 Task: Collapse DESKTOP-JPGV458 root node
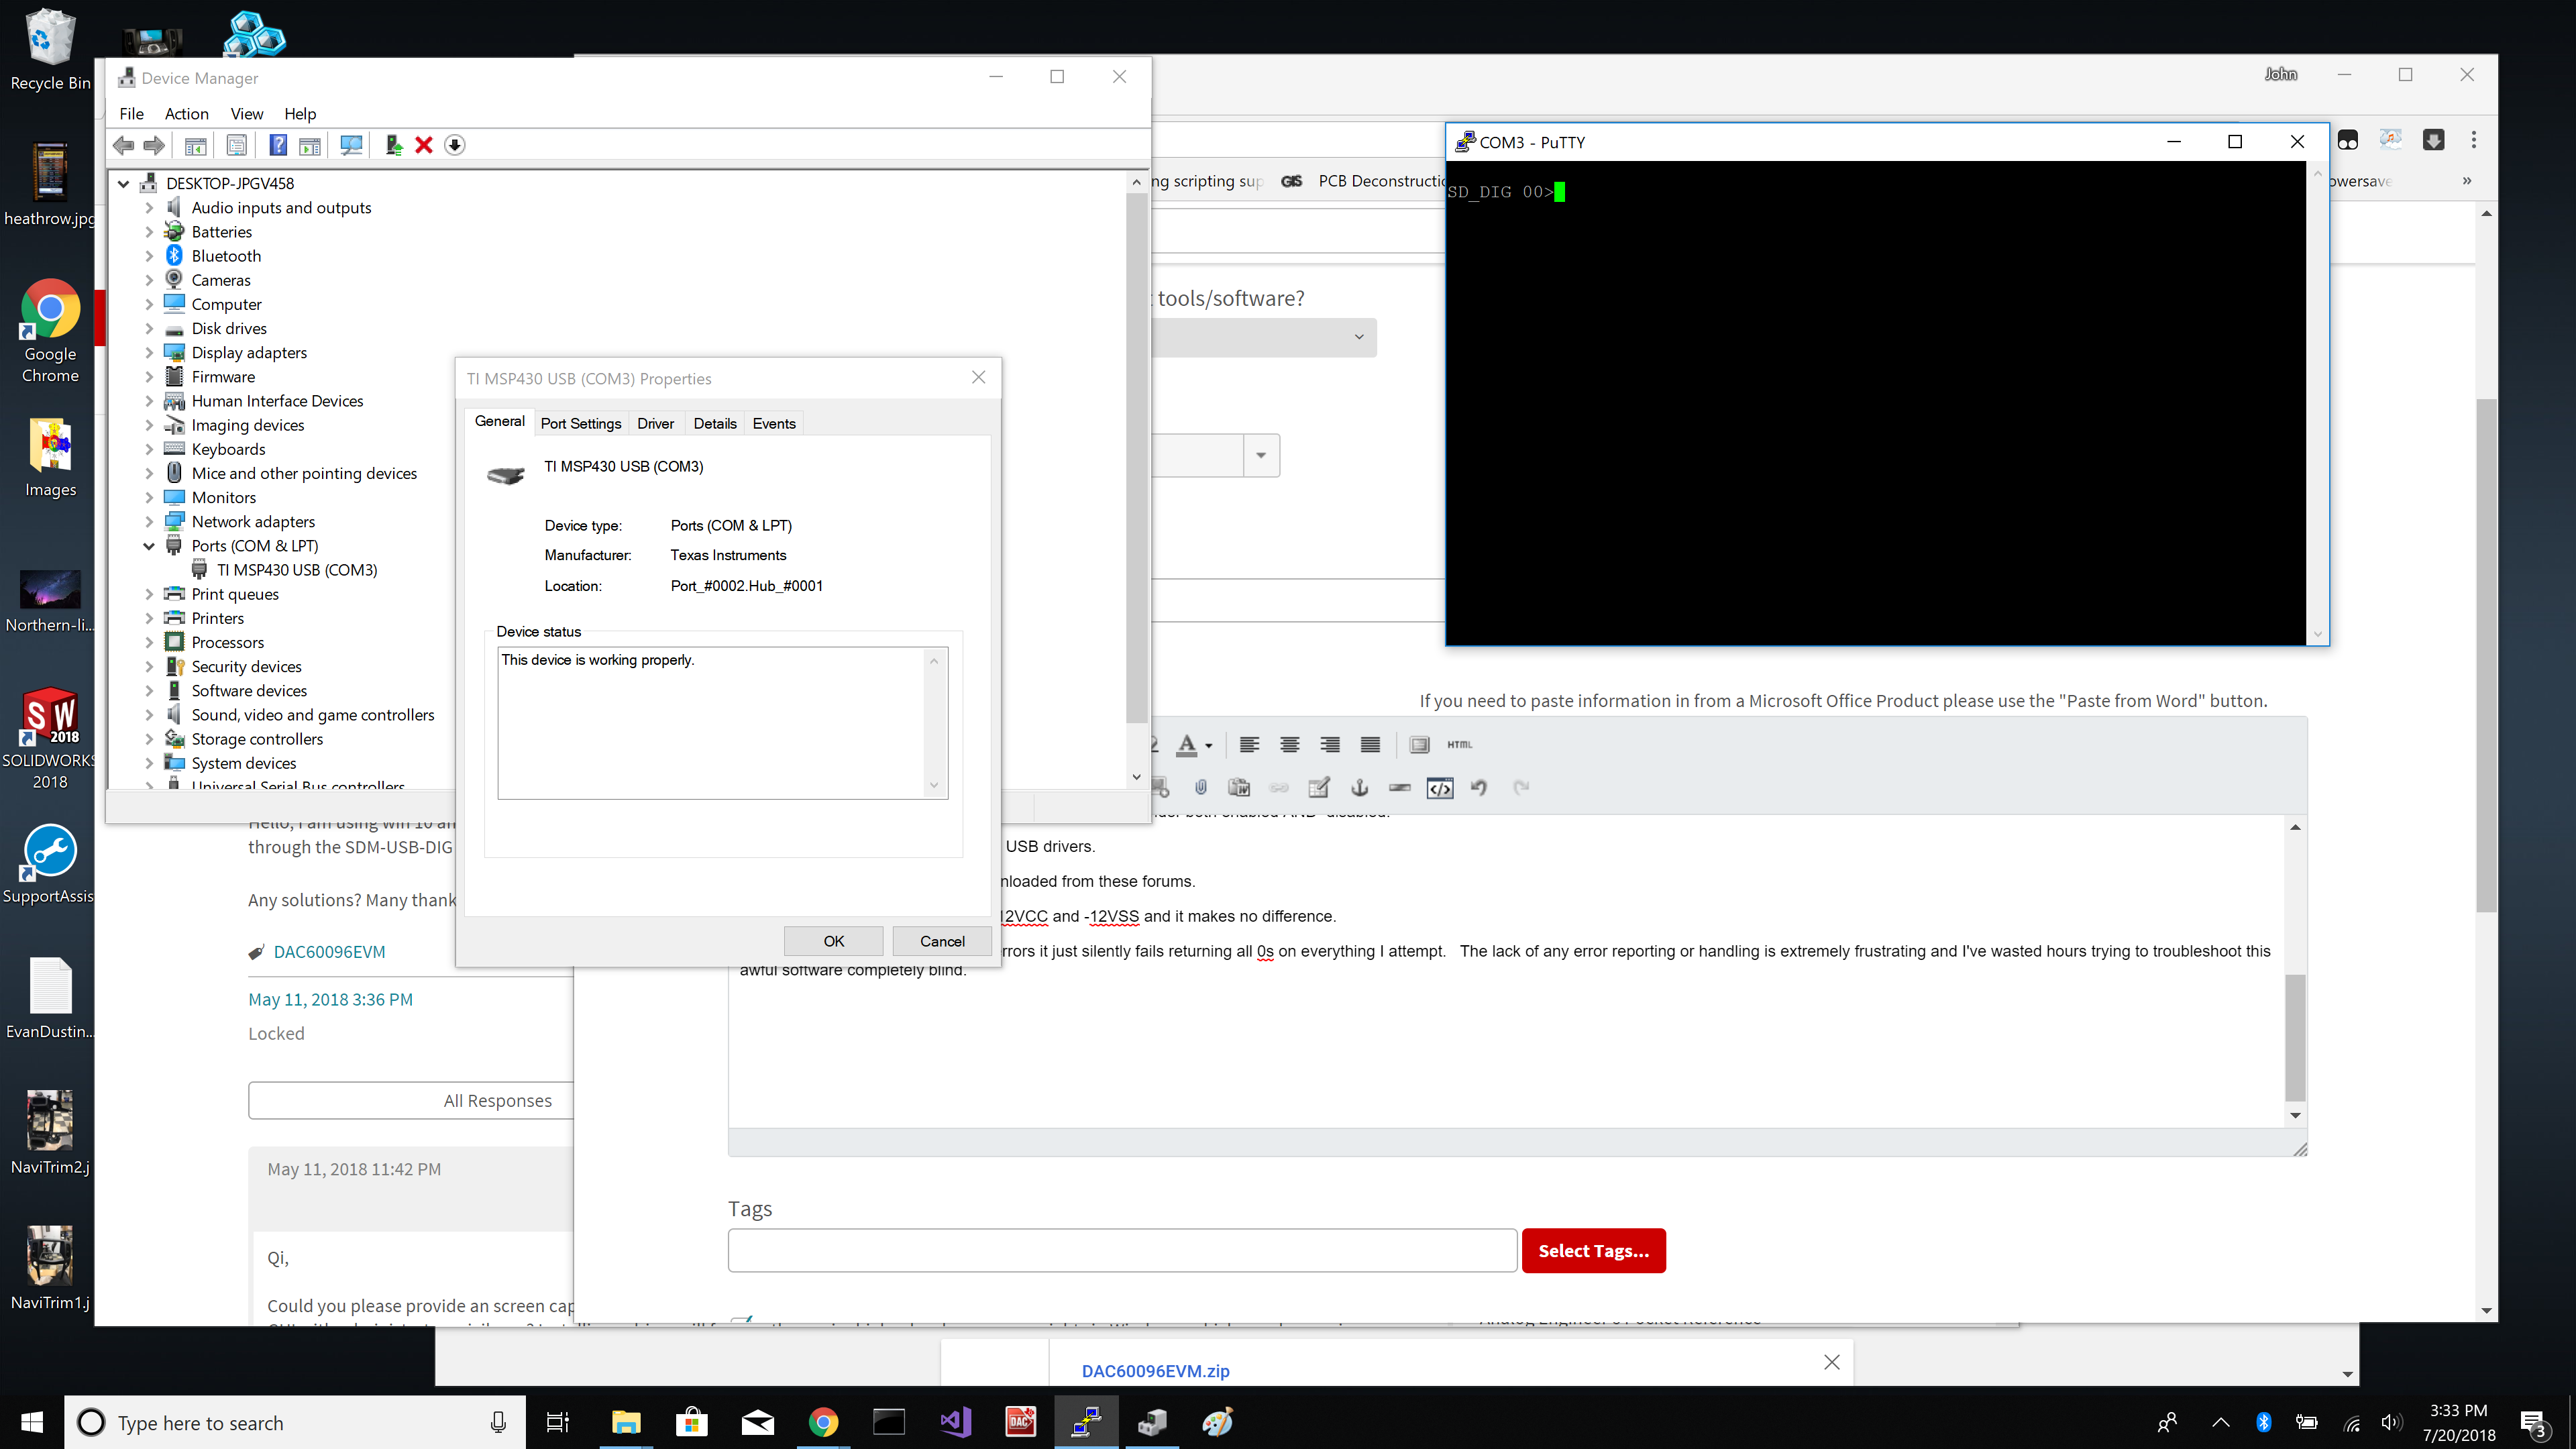124,184
